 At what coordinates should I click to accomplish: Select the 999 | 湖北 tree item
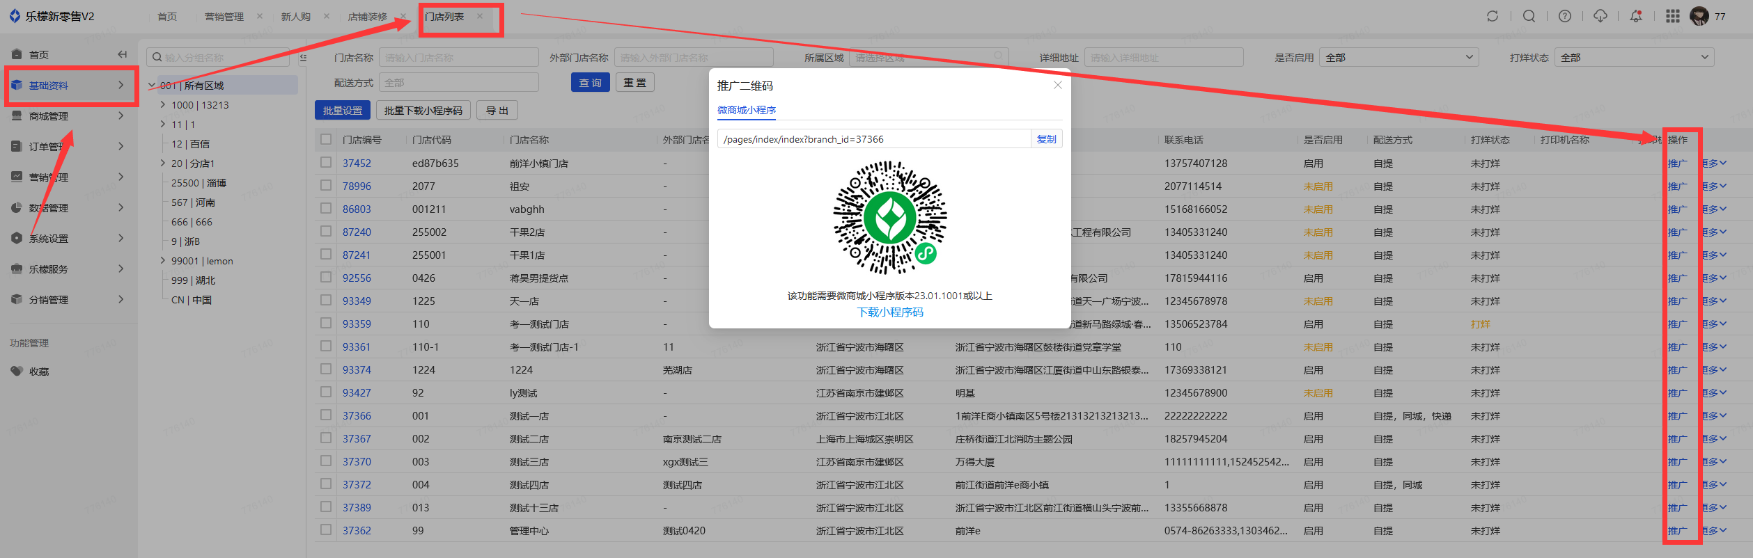tap(193, 280)
